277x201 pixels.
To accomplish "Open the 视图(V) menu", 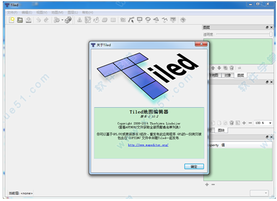I will tap(42, 13).
